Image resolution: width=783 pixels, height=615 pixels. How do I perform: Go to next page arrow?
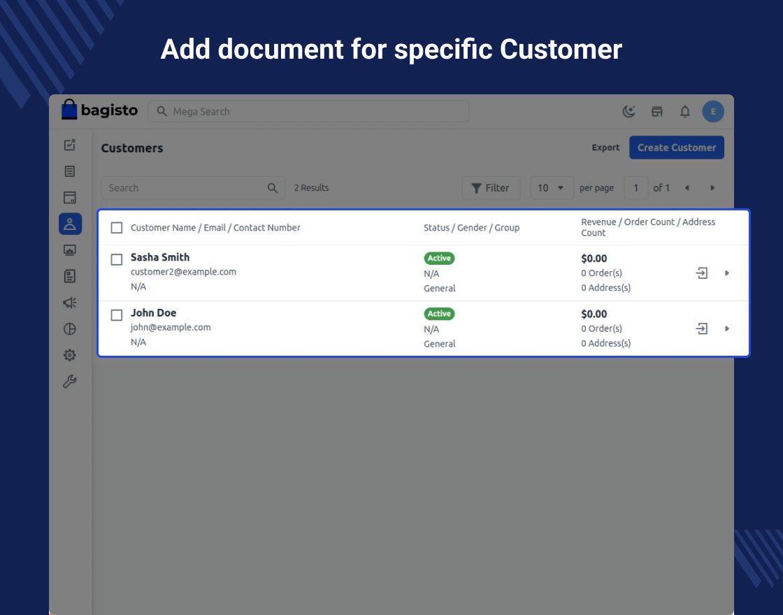click(712, 188)
